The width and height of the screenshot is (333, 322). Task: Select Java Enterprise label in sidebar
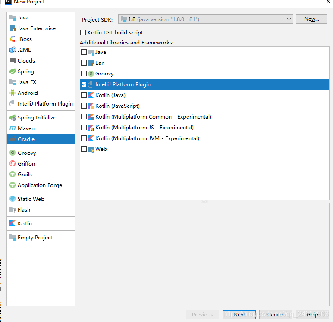tap(37, 28)
